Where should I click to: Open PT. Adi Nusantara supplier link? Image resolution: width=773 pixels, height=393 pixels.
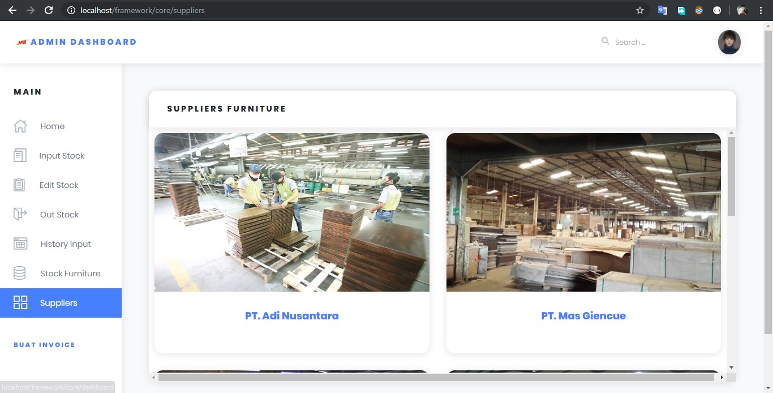291,316
